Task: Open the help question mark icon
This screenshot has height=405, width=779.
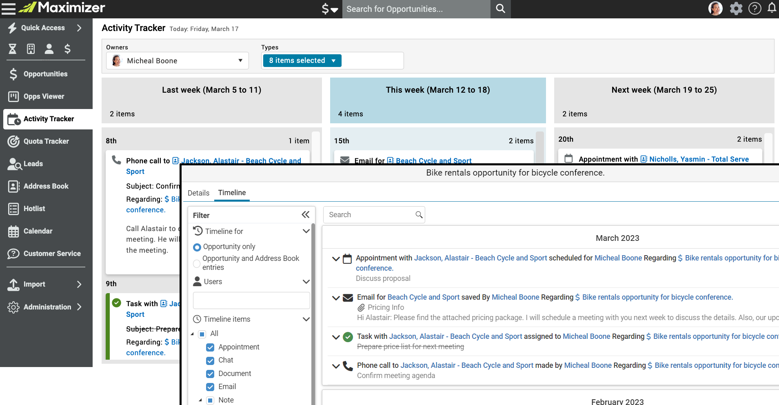Action: tap(755, 9)
